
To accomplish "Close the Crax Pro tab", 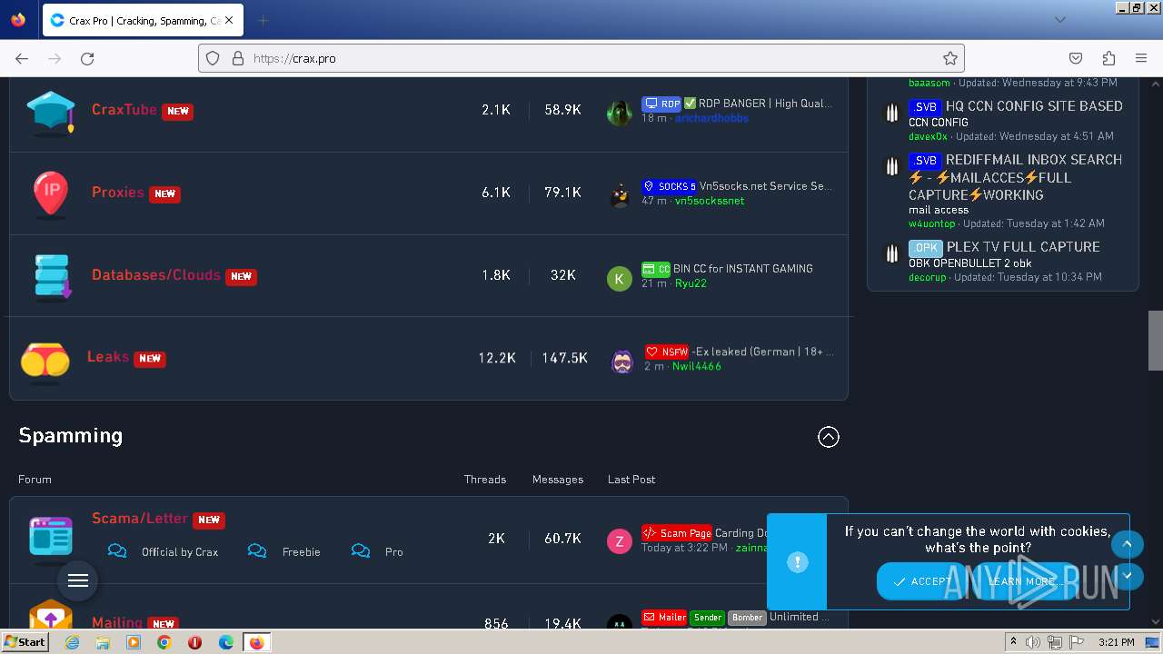I will point(229,20).
